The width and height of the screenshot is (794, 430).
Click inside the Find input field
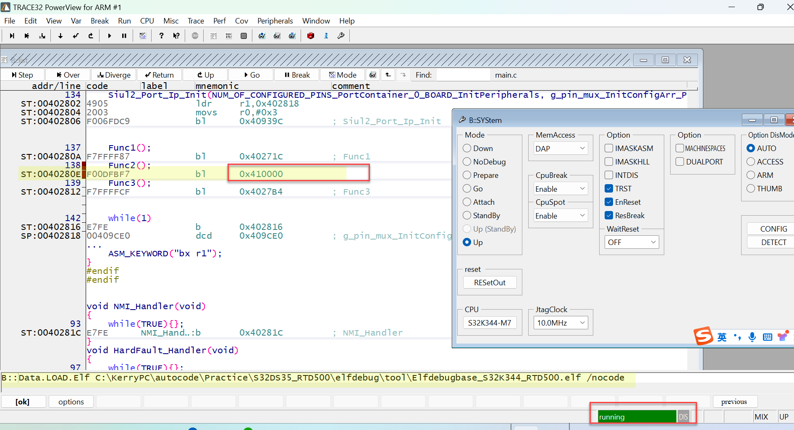pyautogui.click(x=463, y=75)
